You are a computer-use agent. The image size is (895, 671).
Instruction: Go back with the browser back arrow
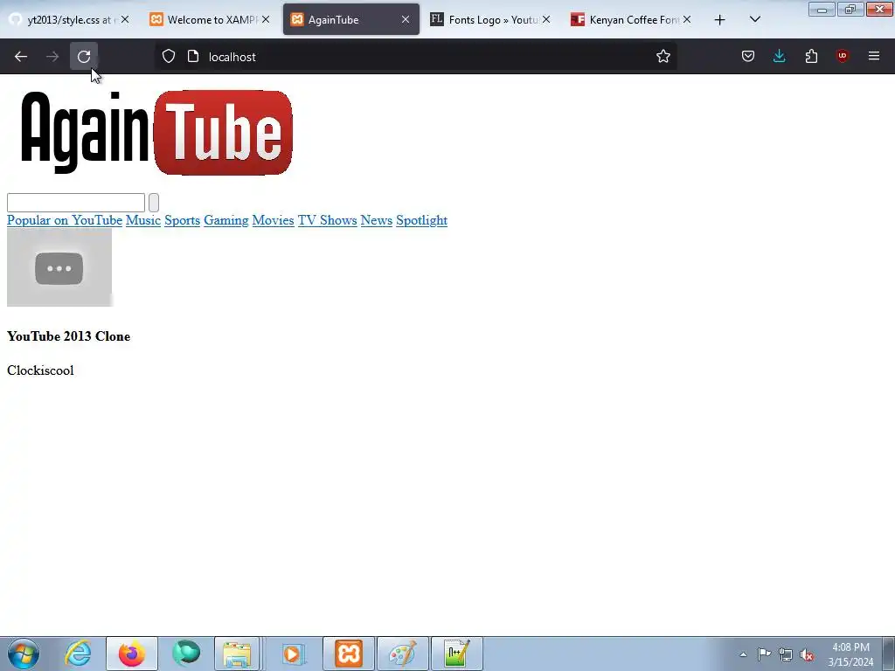21,57
